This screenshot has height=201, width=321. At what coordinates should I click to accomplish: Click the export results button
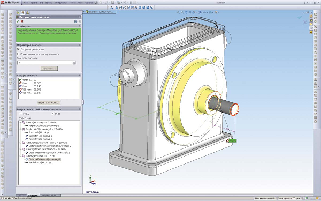click(x=49, y=102)
